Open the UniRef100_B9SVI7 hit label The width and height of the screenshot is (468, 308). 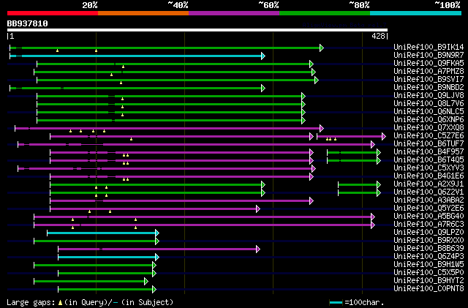coord(429,80)
